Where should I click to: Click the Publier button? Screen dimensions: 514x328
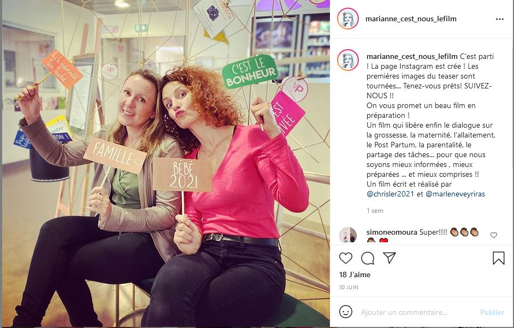pyautogui.click(x=492, y=312)
